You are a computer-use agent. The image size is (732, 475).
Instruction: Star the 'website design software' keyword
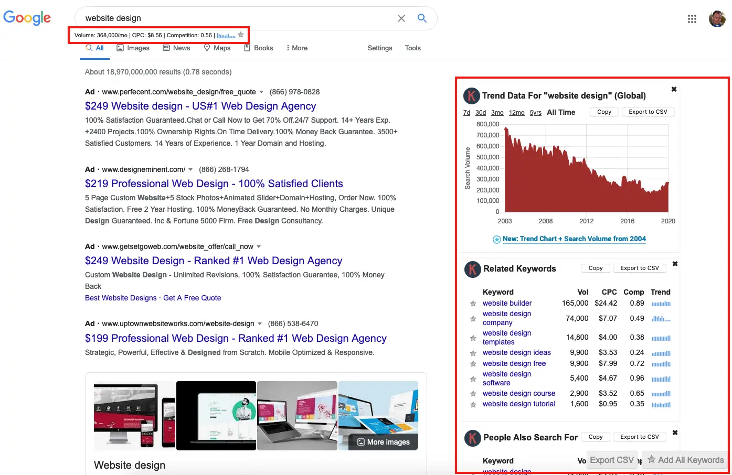coord(473,379)
